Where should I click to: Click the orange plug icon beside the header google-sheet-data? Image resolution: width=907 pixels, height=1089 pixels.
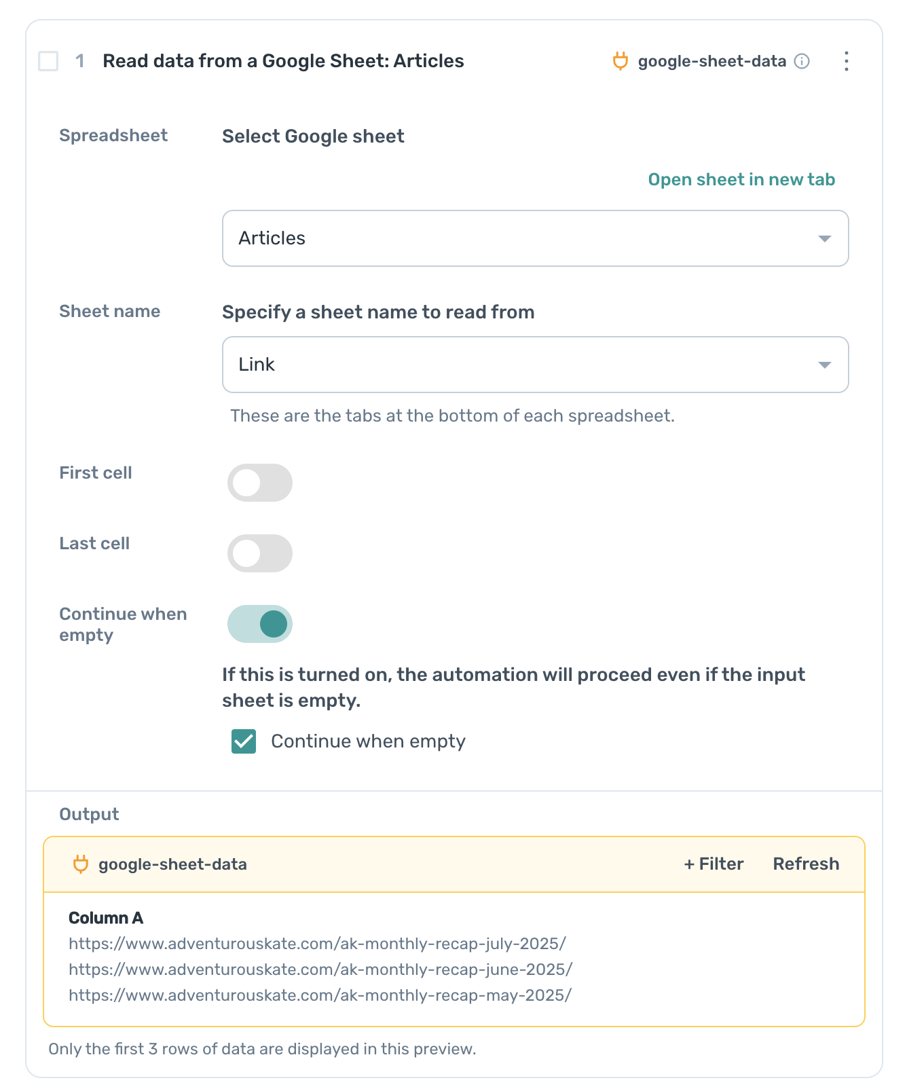pos(620,61)
